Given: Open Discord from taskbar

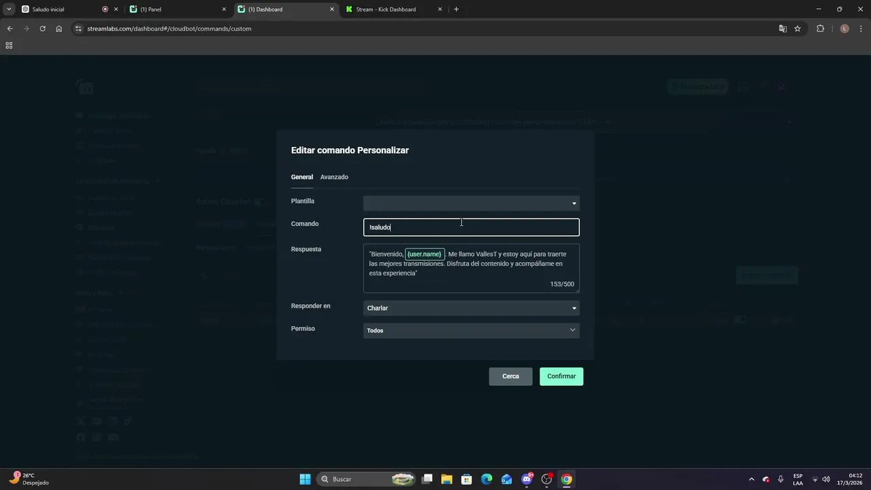Looking at the screenshot, I should (527, 479).
